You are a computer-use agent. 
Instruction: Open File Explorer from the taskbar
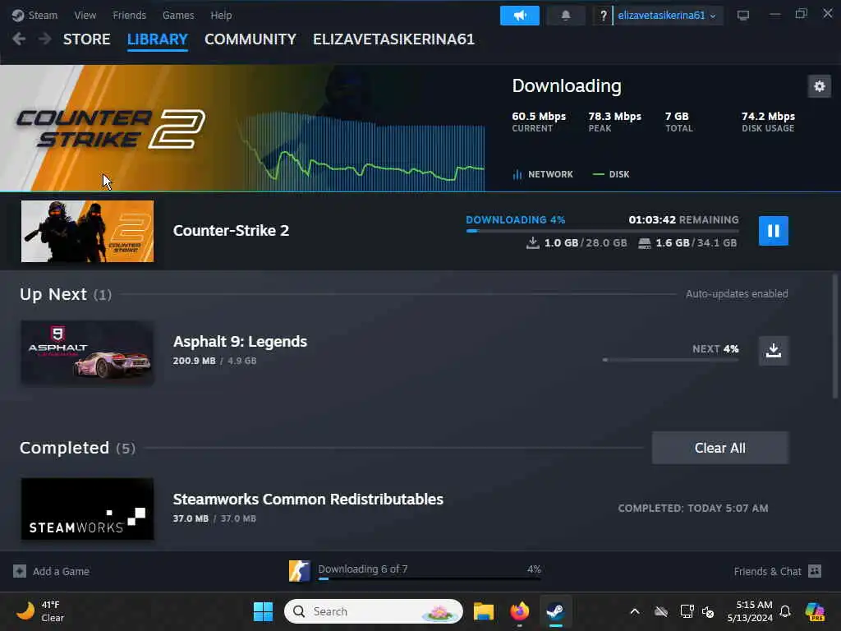pyautogui.click(x=483, y=611)
